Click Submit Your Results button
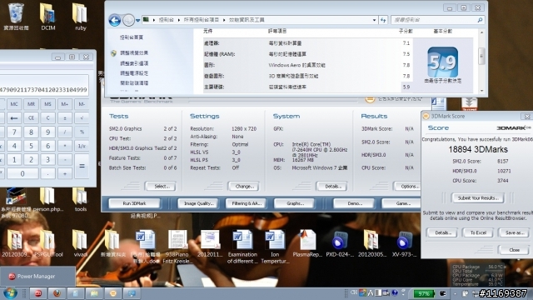Viewport: 533px width, 300px height. tap(477, 198)
